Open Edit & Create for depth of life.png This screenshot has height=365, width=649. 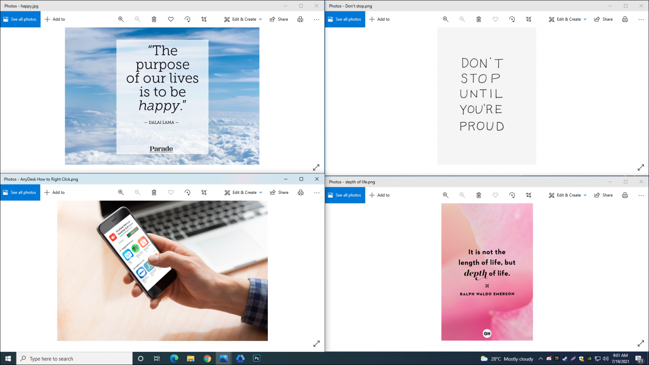click(567, 195)
